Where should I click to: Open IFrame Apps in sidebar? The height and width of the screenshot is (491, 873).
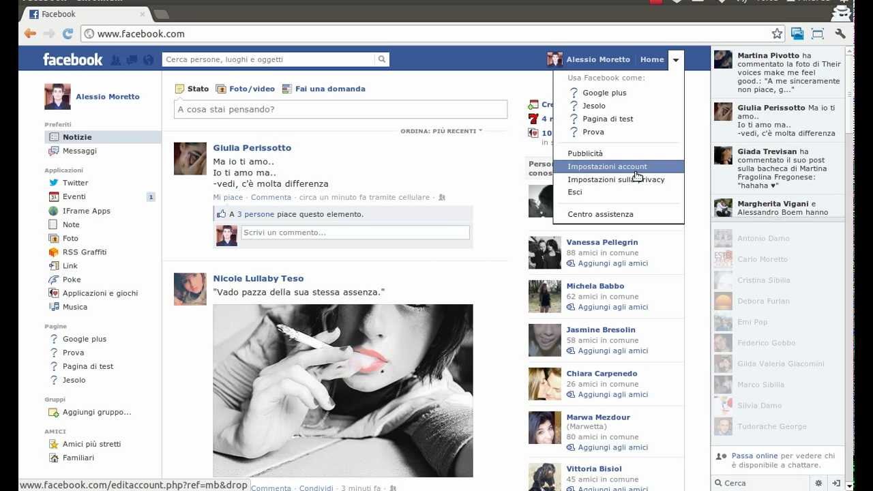[x=86, y=211]
